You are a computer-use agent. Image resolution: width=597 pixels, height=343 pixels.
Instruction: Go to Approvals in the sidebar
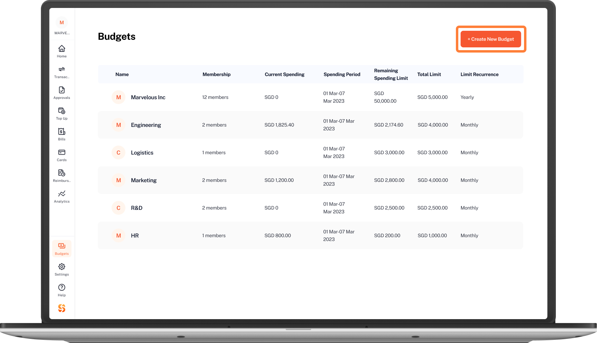[62, 93]
